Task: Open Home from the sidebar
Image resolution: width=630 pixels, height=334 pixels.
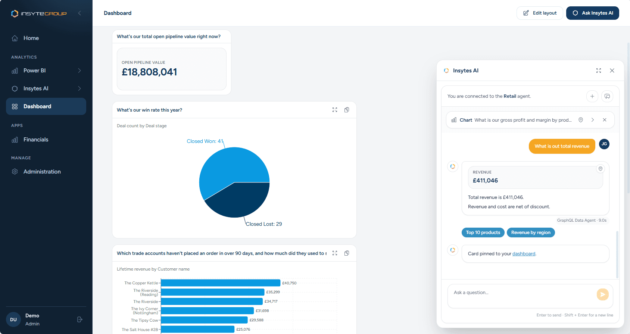Action: (46, 38)
